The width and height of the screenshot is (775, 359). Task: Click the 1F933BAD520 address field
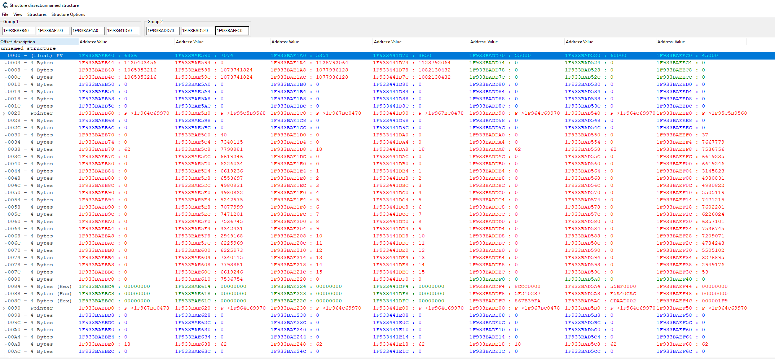(x=197, y=31)
